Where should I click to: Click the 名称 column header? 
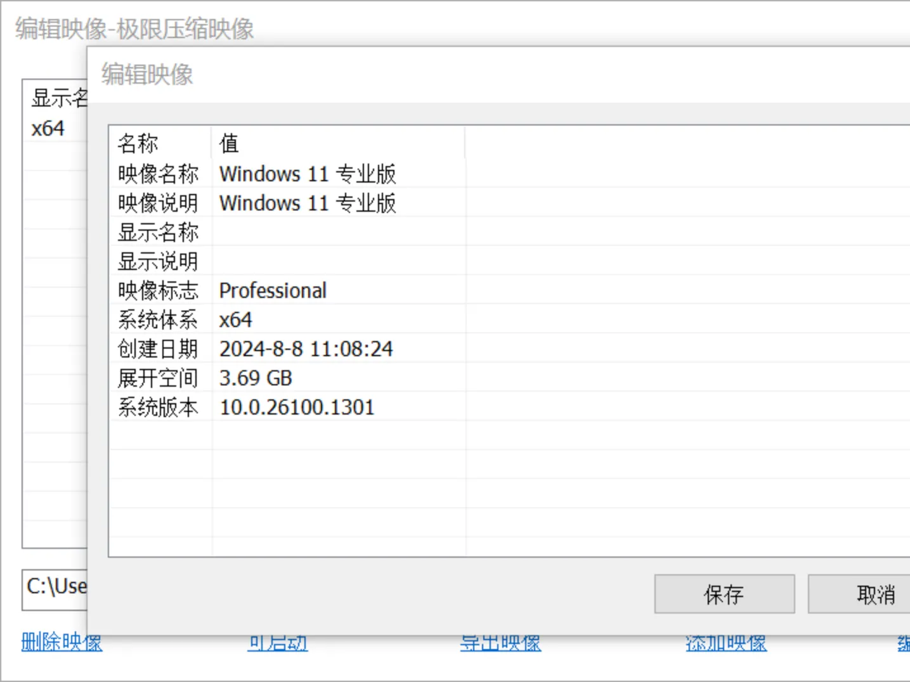point(137,143)
